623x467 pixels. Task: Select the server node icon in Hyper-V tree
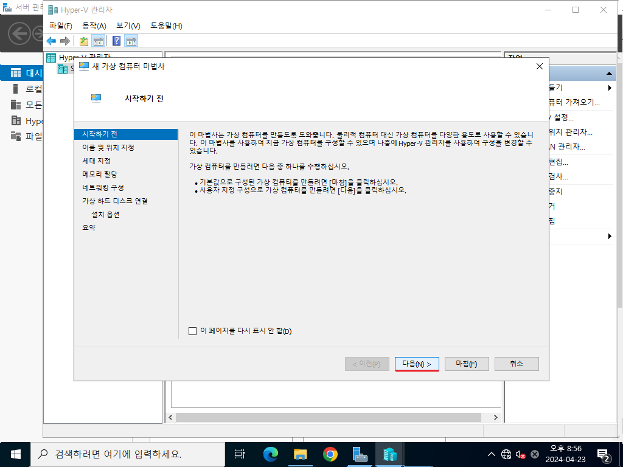[x=63, y=69]
